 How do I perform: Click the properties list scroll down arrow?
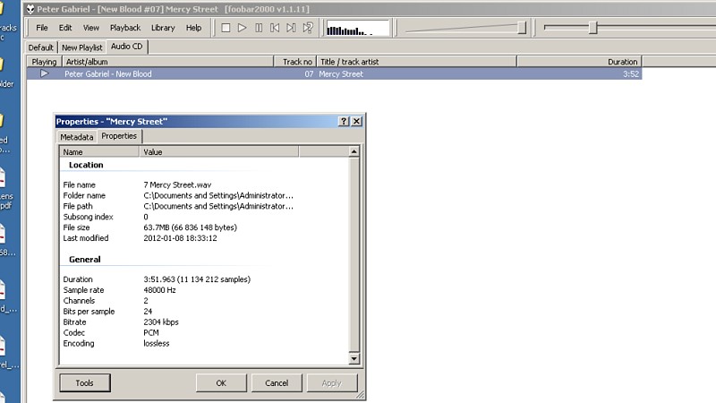(354, 359)
